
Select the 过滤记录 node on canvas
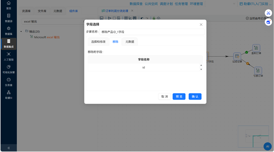click(237, 56)
